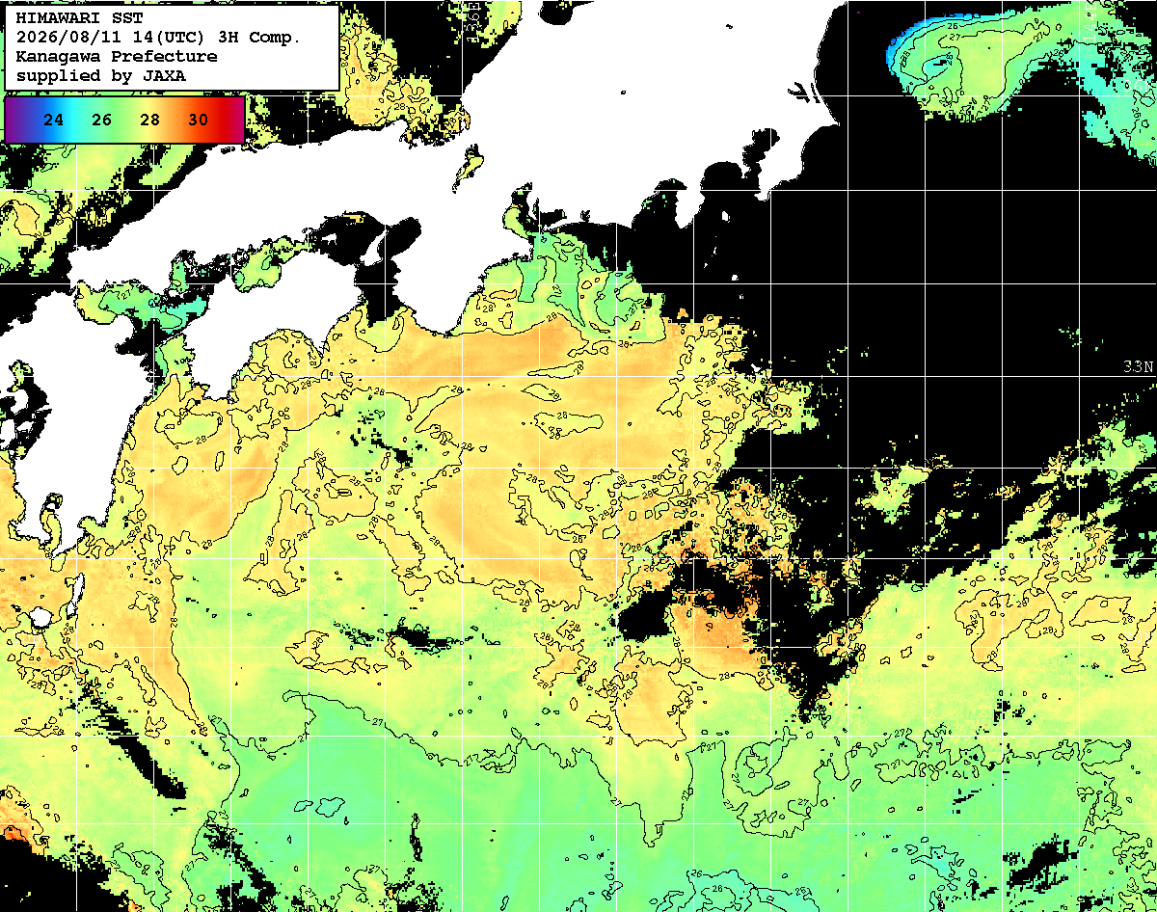Click the 30 value on temperature legend

(x=198, y=121)
